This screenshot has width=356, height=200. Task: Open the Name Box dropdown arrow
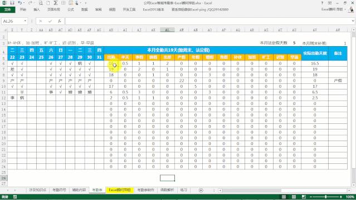point(25,21)
